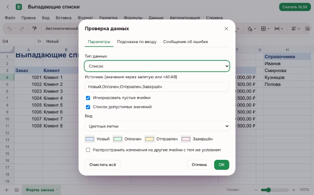
Task: Click the zoom slider handle
Action: tap(268, 190)
